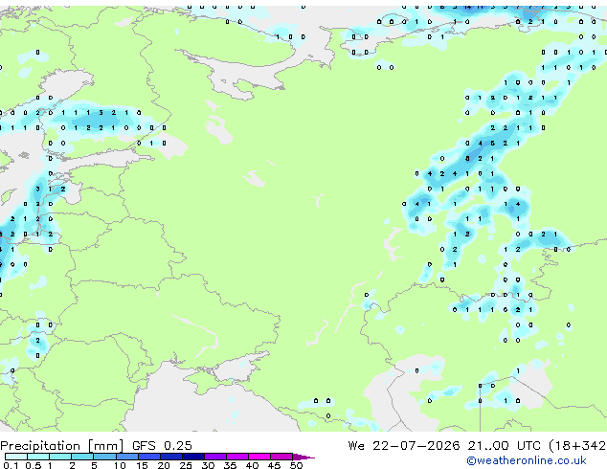Click the "20" legend label
Viewport: 607px width, 469px height.
click(x=164, y=465)
